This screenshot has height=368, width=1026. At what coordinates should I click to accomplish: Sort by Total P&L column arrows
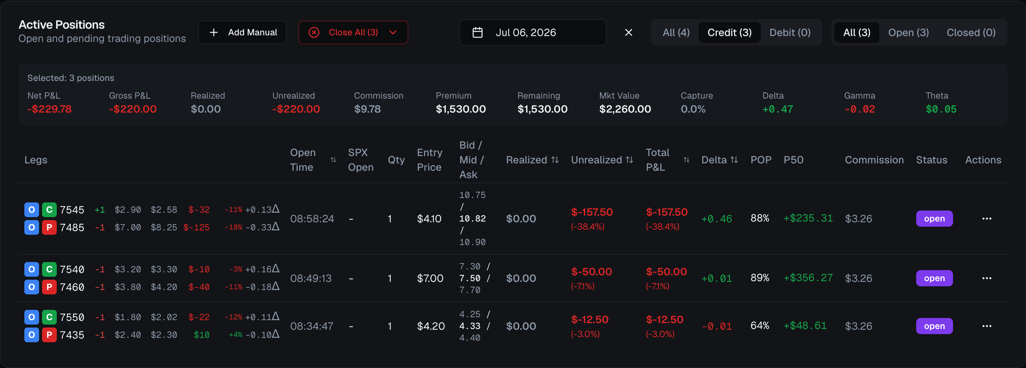686,160
